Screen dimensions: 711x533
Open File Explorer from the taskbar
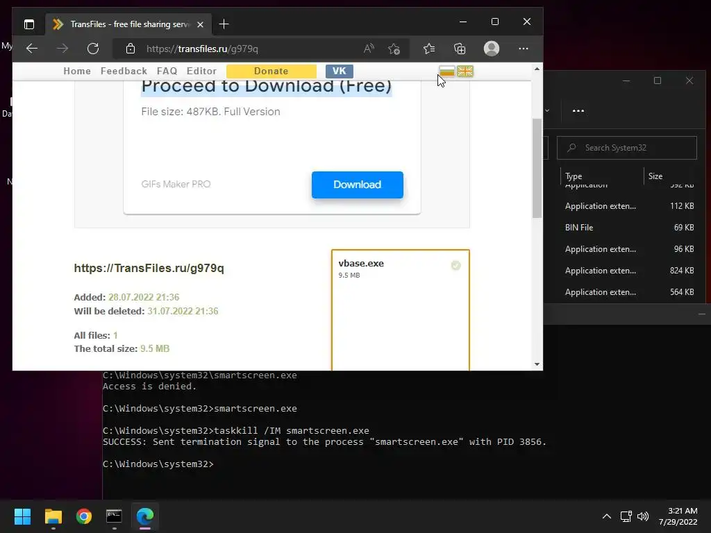pyautogui.click(x=53, y=516)
